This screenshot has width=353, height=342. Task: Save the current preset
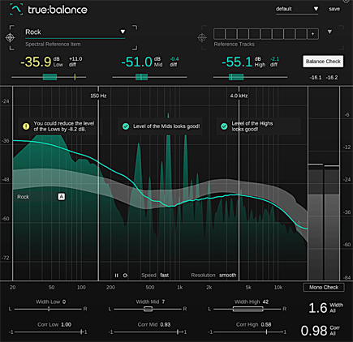(x=334, y=9)
